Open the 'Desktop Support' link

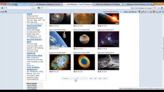coord(32,87)
